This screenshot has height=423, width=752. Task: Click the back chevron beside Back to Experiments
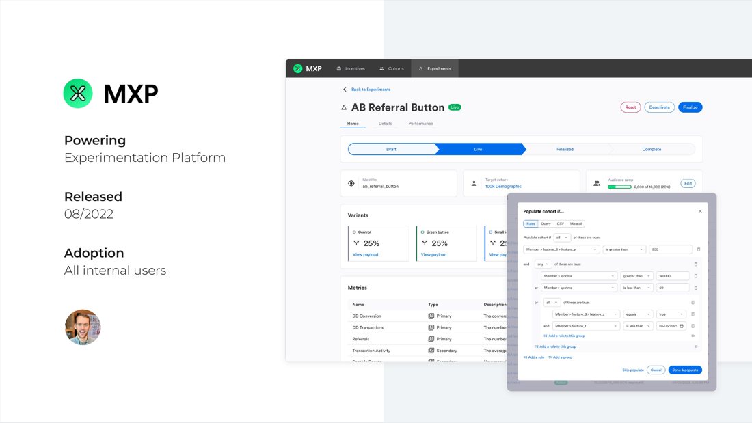[345, 90]
